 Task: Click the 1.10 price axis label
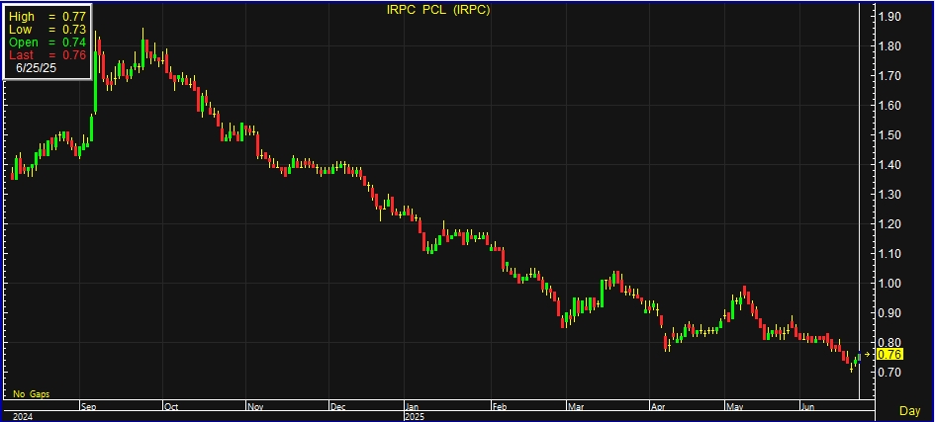[x=889, y=254]
